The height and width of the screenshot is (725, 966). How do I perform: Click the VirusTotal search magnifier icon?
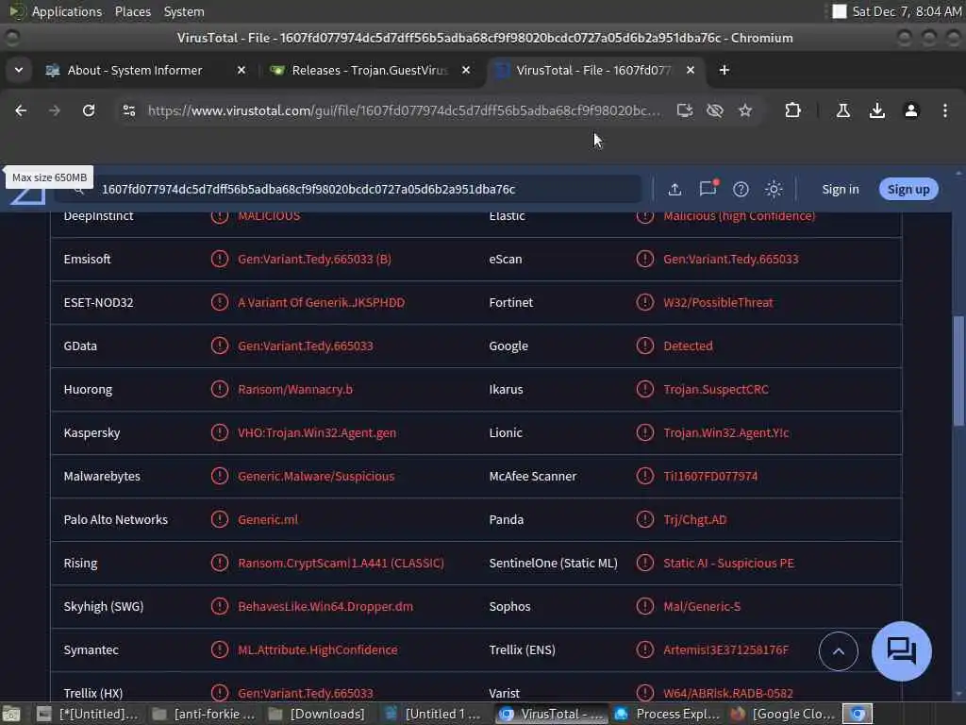point(78,191)
